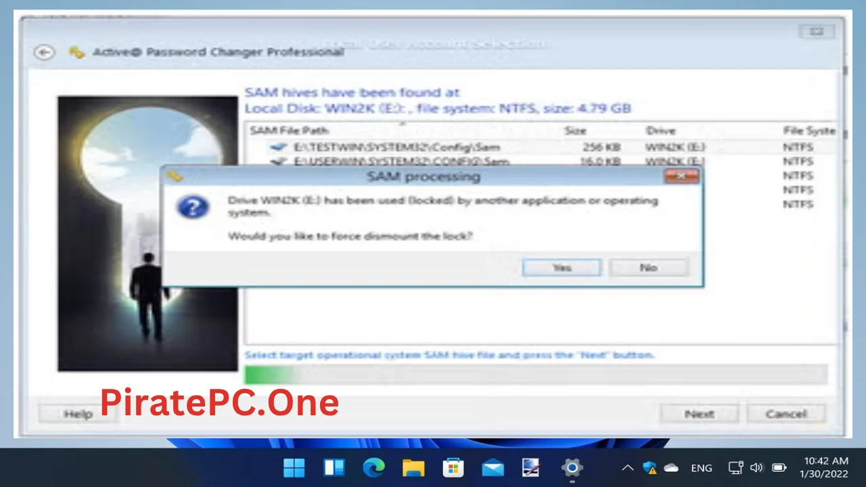Open Settings gear on the taskbar

coord(572,467)
